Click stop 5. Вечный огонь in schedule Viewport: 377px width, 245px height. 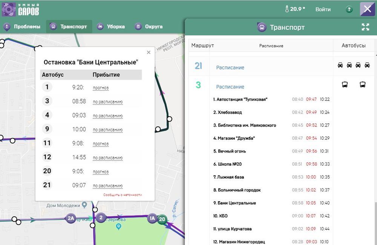tap(230, 151)
